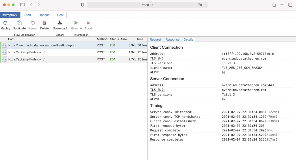Switch to the Options tab
Viewport: 296px width, 160px height.
44,15
